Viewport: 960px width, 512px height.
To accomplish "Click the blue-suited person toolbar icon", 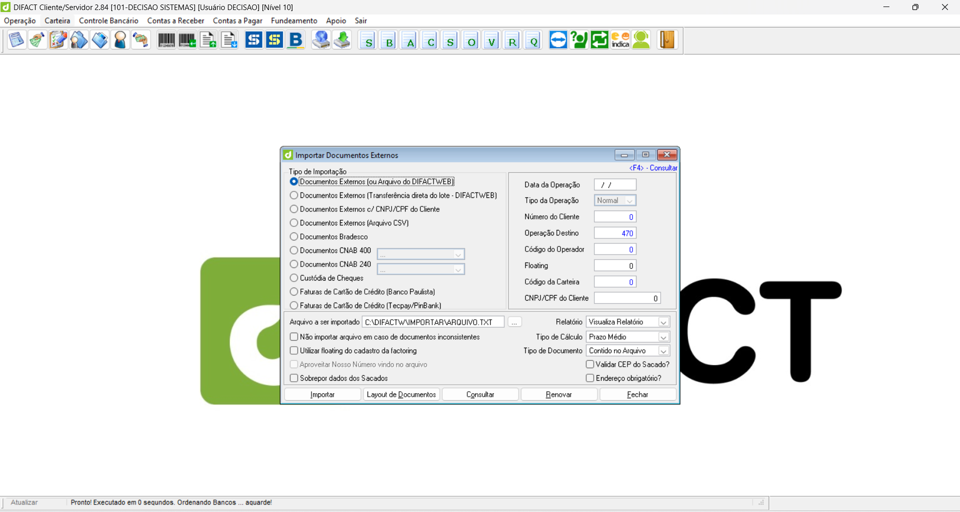I will [120, 40].
